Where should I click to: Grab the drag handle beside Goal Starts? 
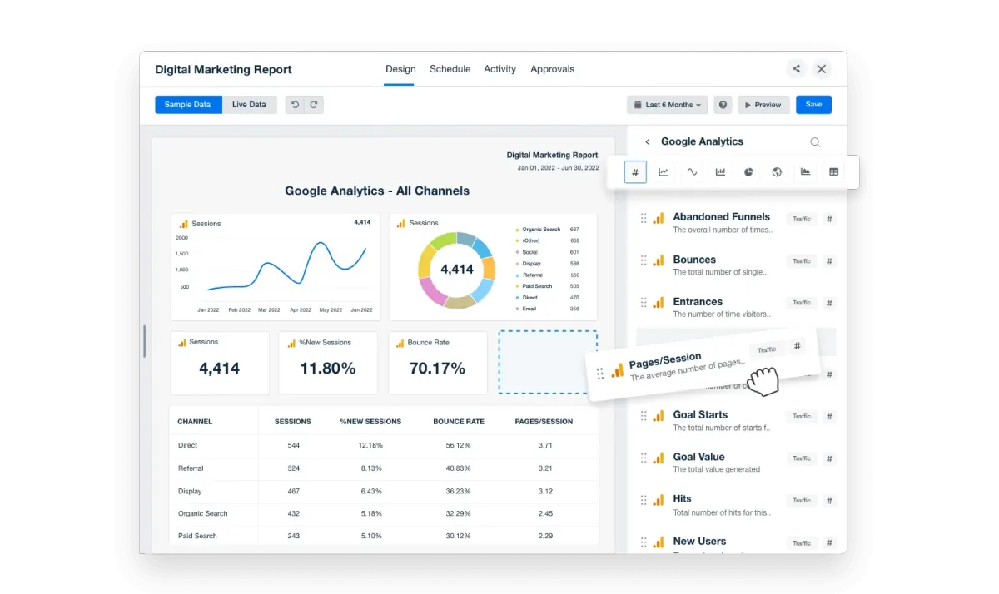coord(644,415)
